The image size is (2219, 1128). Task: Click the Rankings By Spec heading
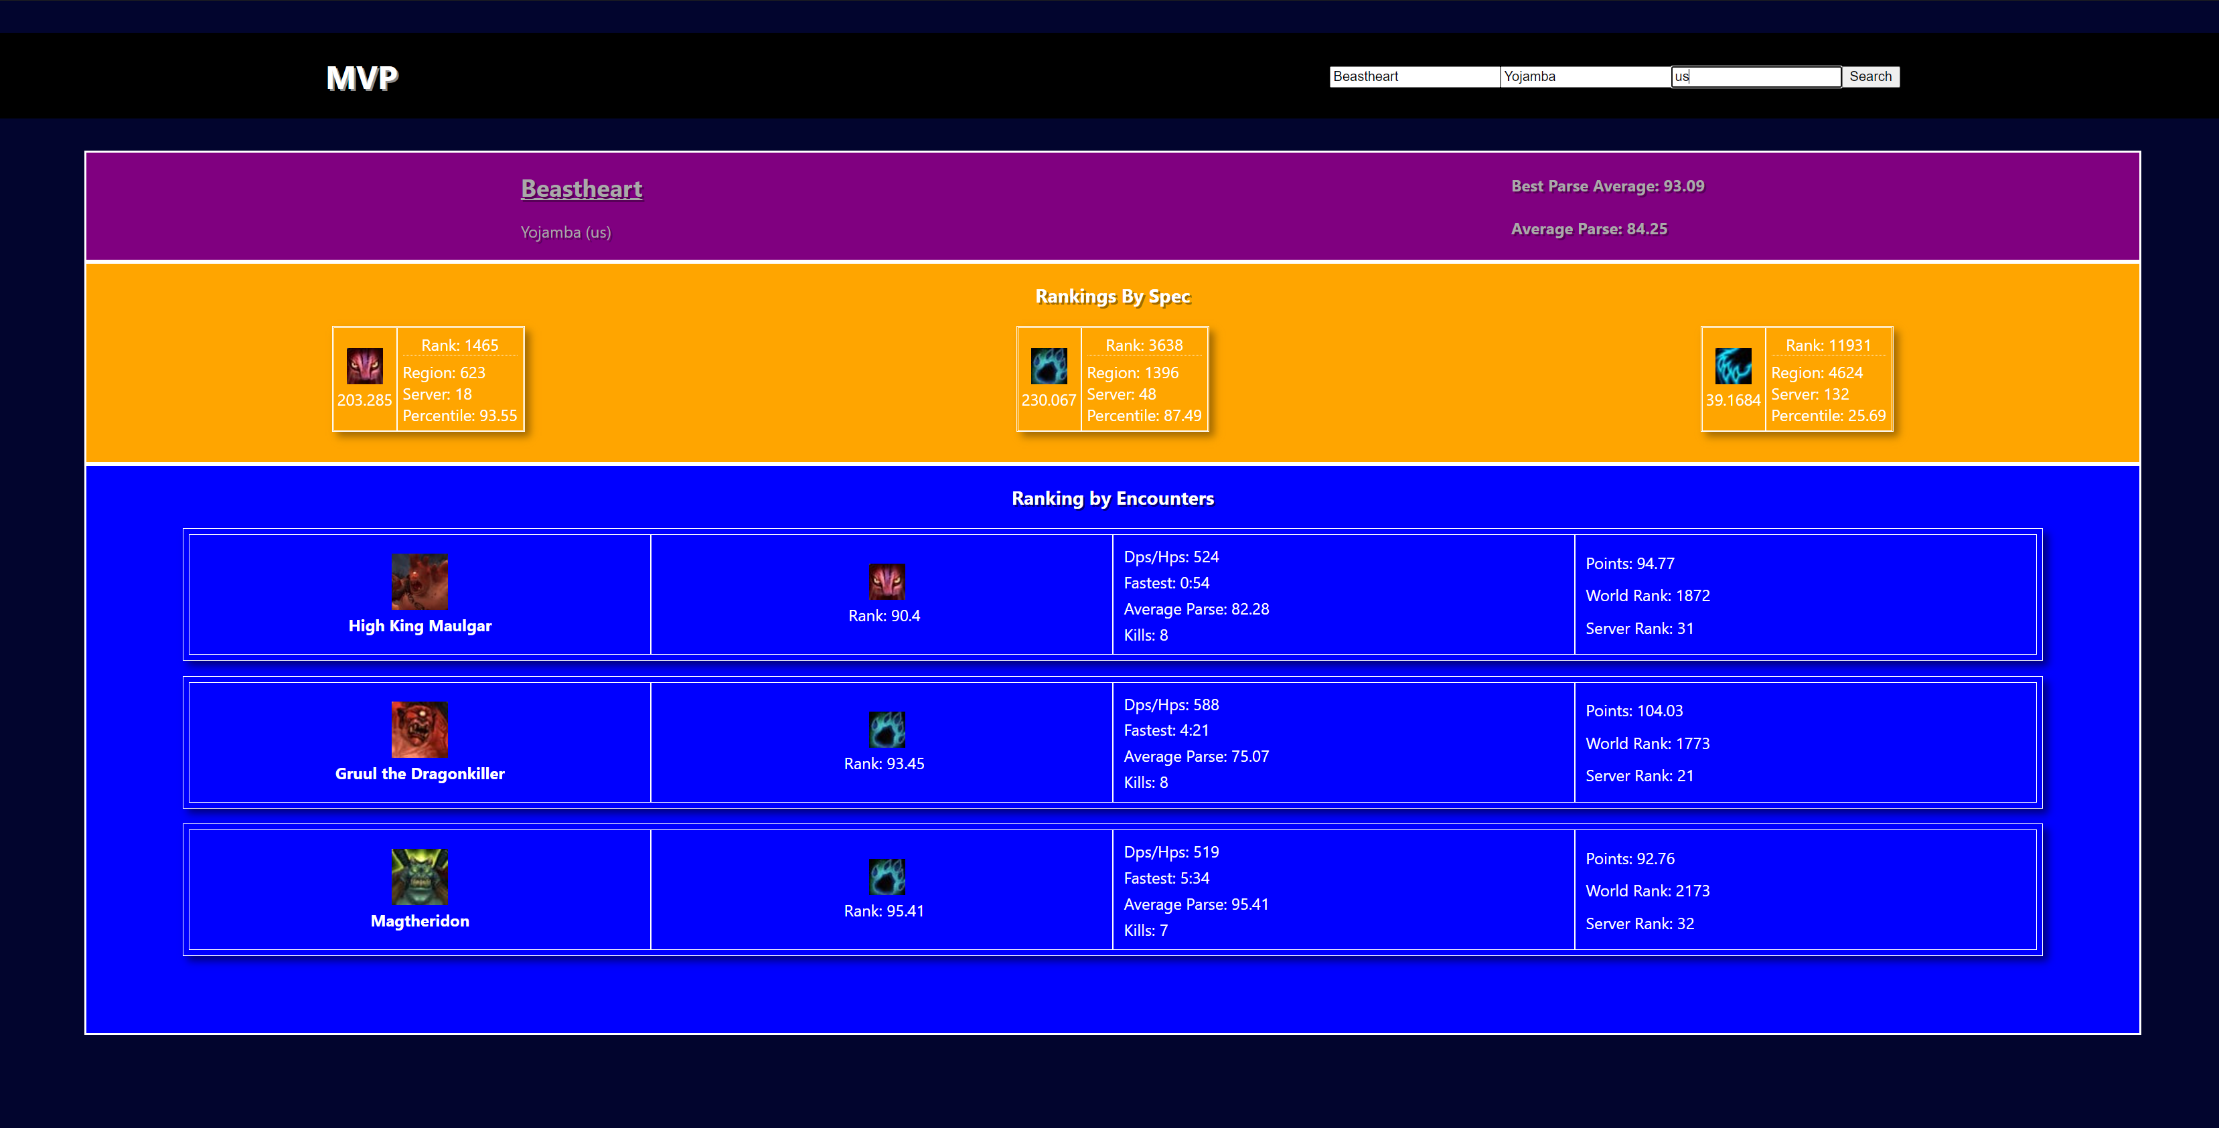[x=1112, y=297]
